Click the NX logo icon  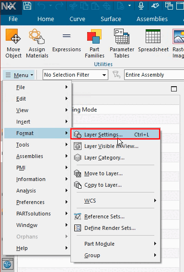coord(9,7)
